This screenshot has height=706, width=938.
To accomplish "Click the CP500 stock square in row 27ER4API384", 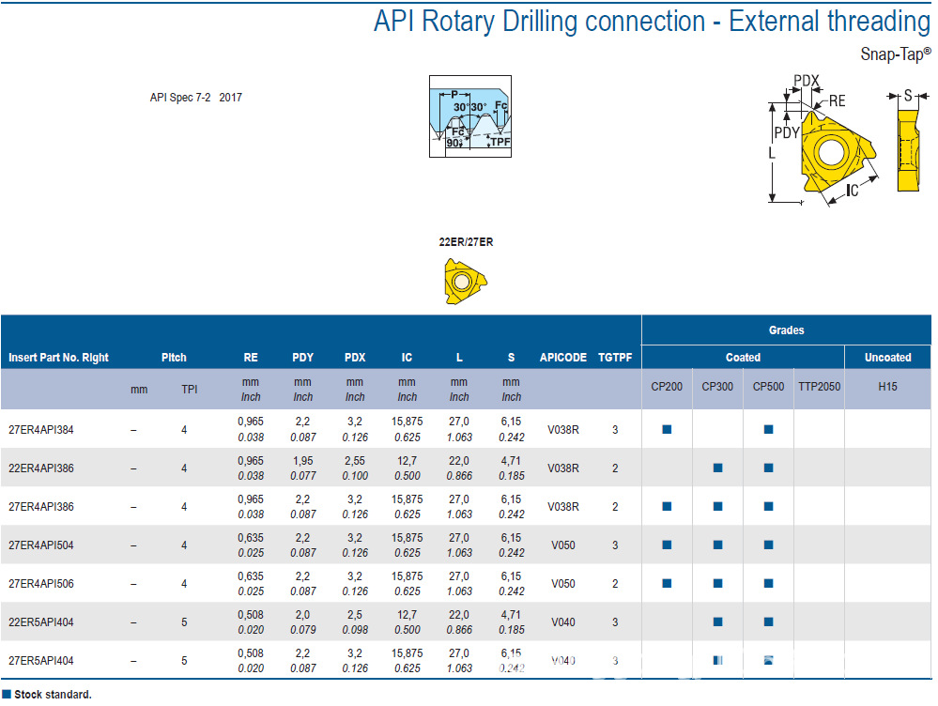I will [x=769, y=429].
